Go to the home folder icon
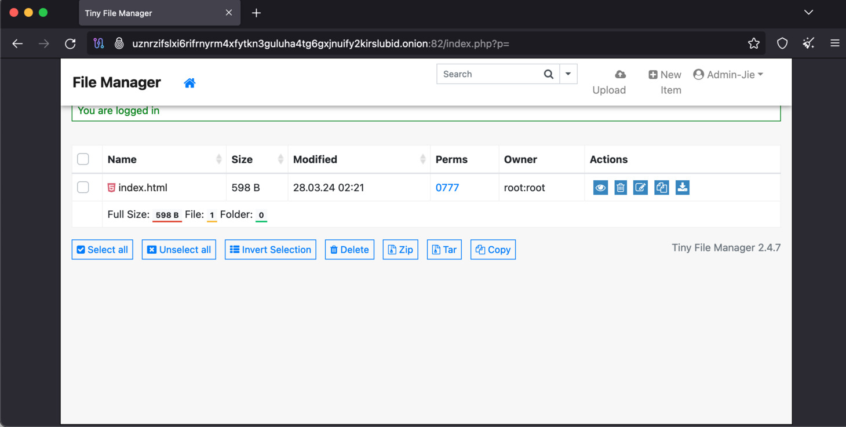846x427 pixels. coord(189,83)
